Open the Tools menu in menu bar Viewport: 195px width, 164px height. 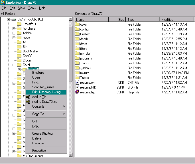click(x=32, y=8)
